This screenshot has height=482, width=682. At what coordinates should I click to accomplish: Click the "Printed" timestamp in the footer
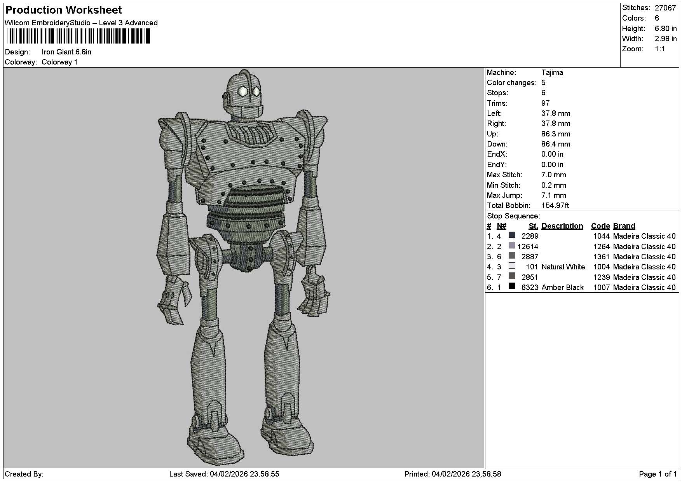point(453,474)
